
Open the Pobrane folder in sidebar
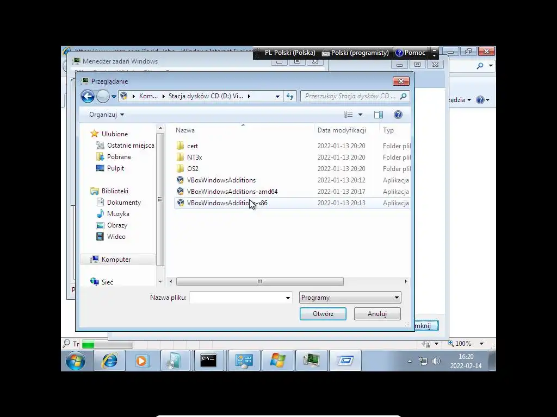(x=119, y=157)
